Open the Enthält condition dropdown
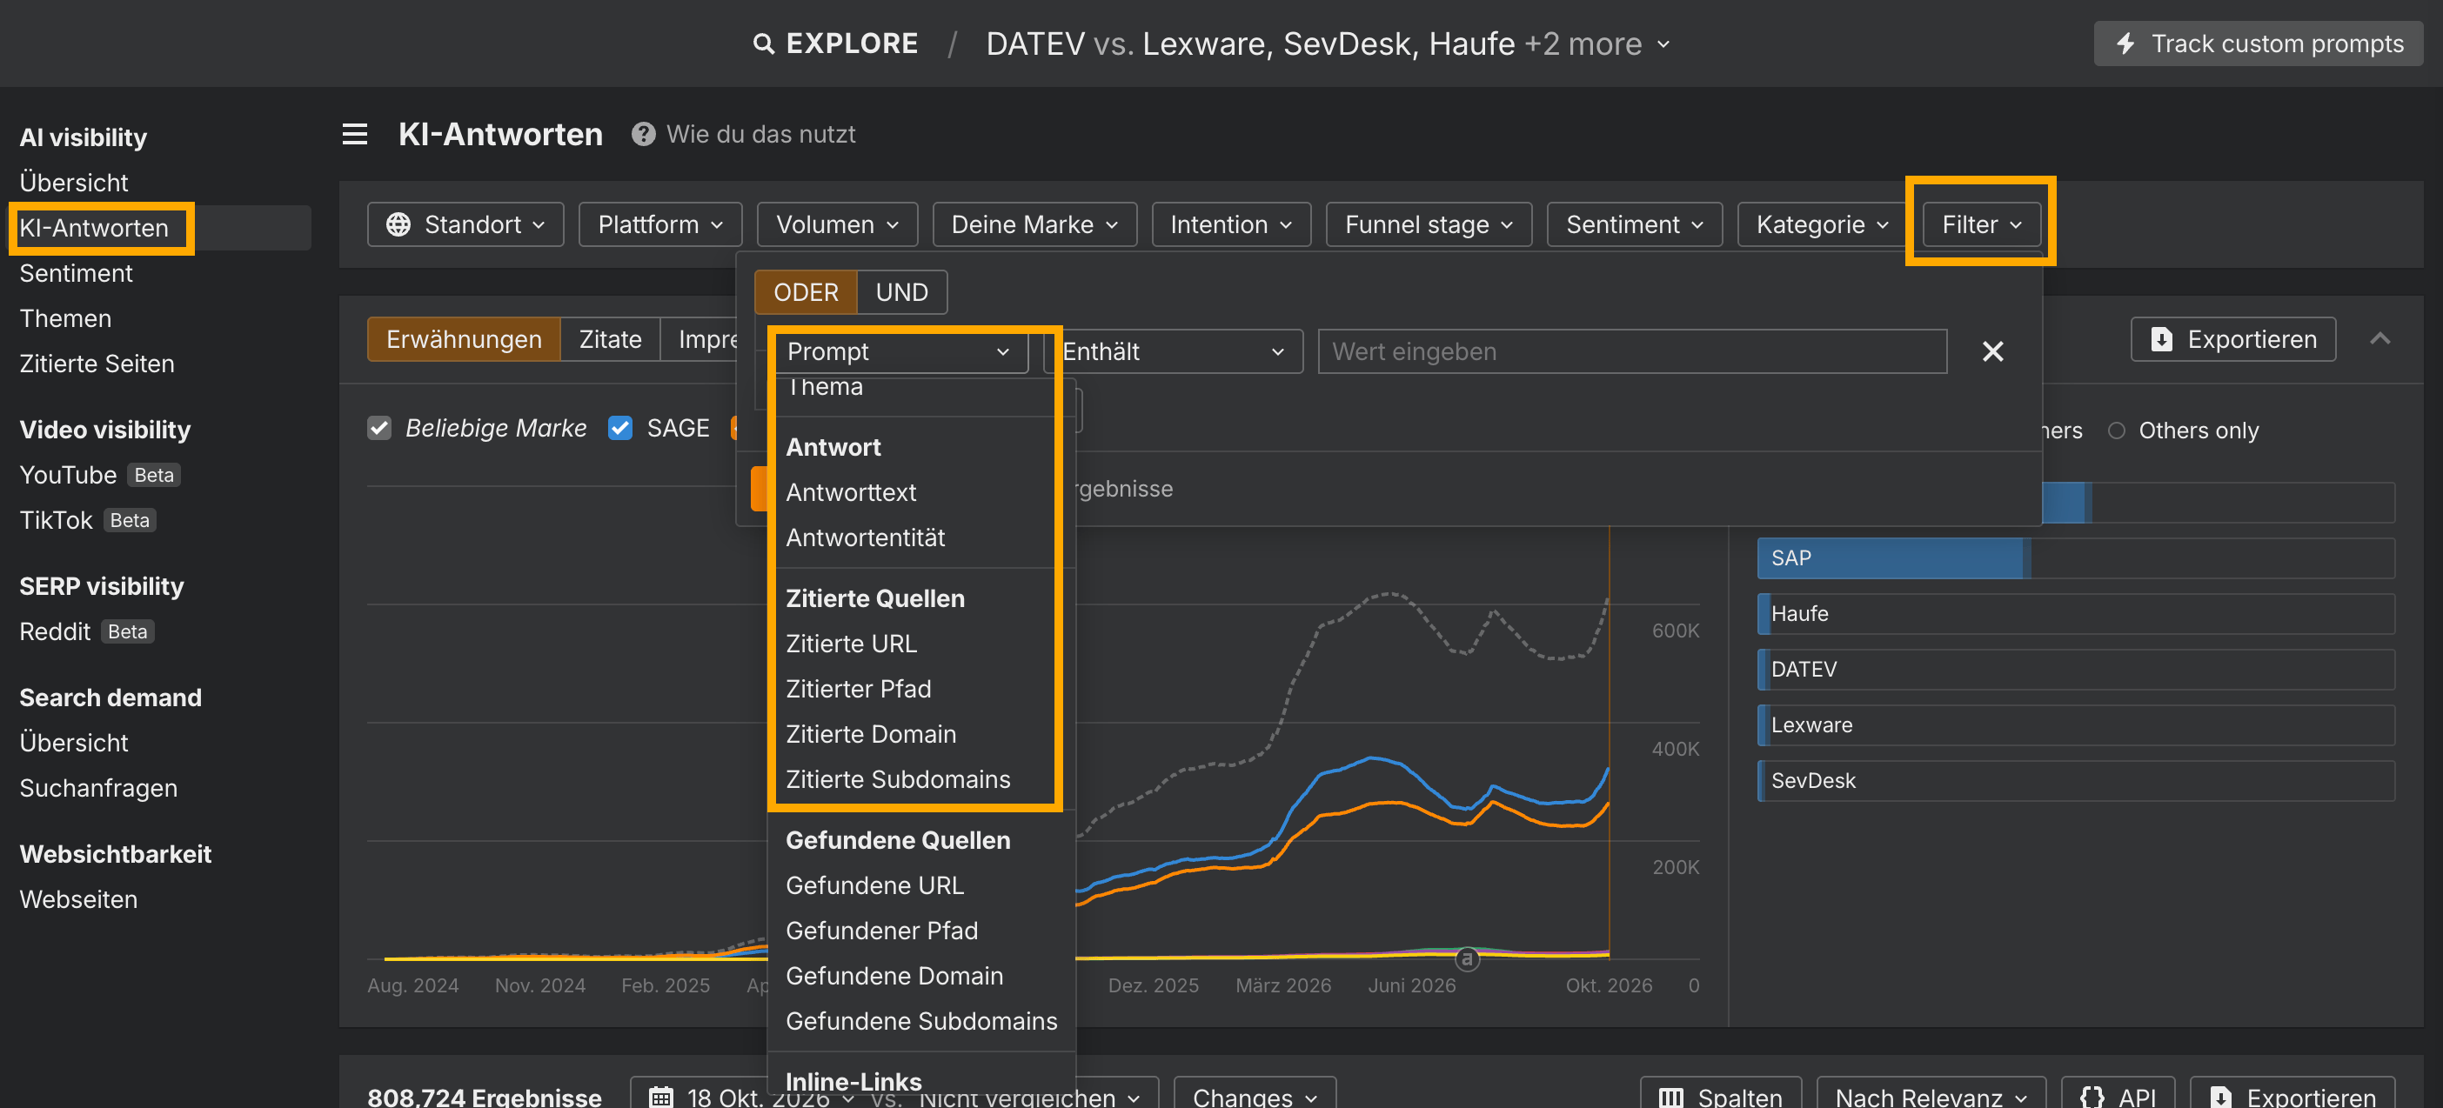 coord(1173,351)
